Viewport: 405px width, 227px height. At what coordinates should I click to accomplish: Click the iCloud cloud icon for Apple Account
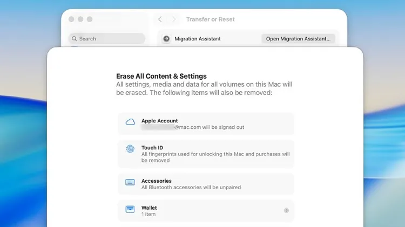(x=130, y=122)
